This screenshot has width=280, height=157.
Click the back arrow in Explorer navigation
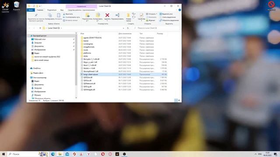tap(29, 28)
